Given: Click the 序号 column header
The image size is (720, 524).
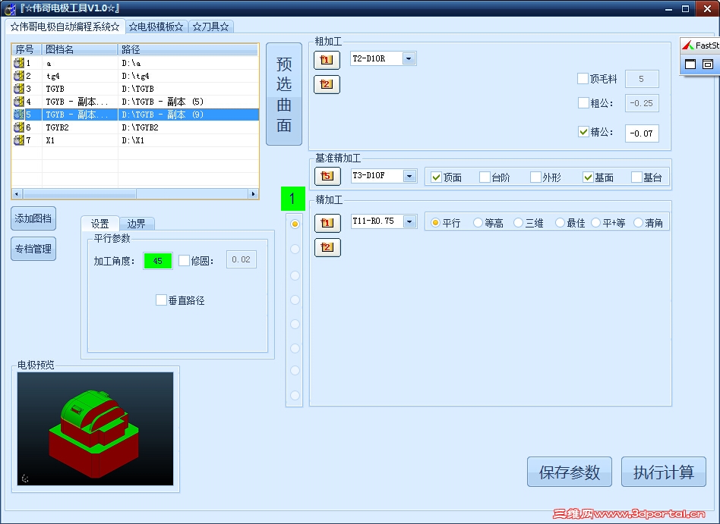Looking at the screenshot, I should click(x=27, y=49).
